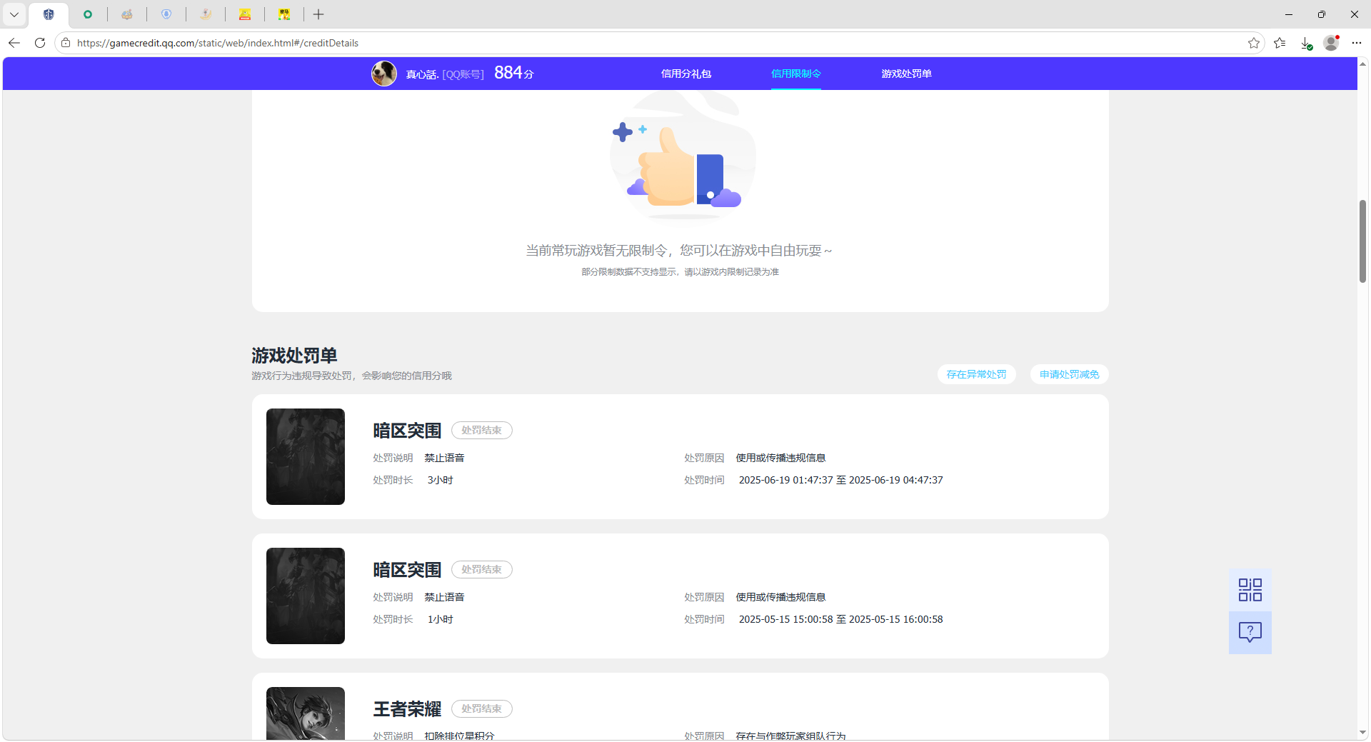
Task: Switch to the tab with yellow bear icon
Action: [245, 14]
